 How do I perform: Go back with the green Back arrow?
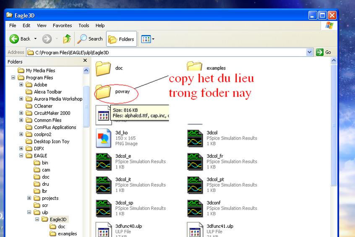pos(14,39)
